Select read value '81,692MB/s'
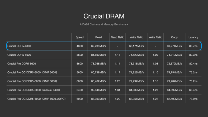The image size is (208, 117). [99, 55]
